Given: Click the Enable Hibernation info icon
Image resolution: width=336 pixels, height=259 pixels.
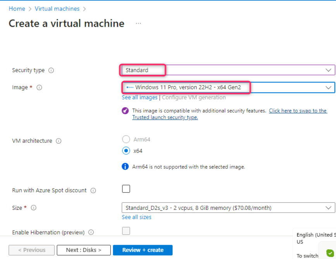Looking at the screenshot, I should pos(91,232).
